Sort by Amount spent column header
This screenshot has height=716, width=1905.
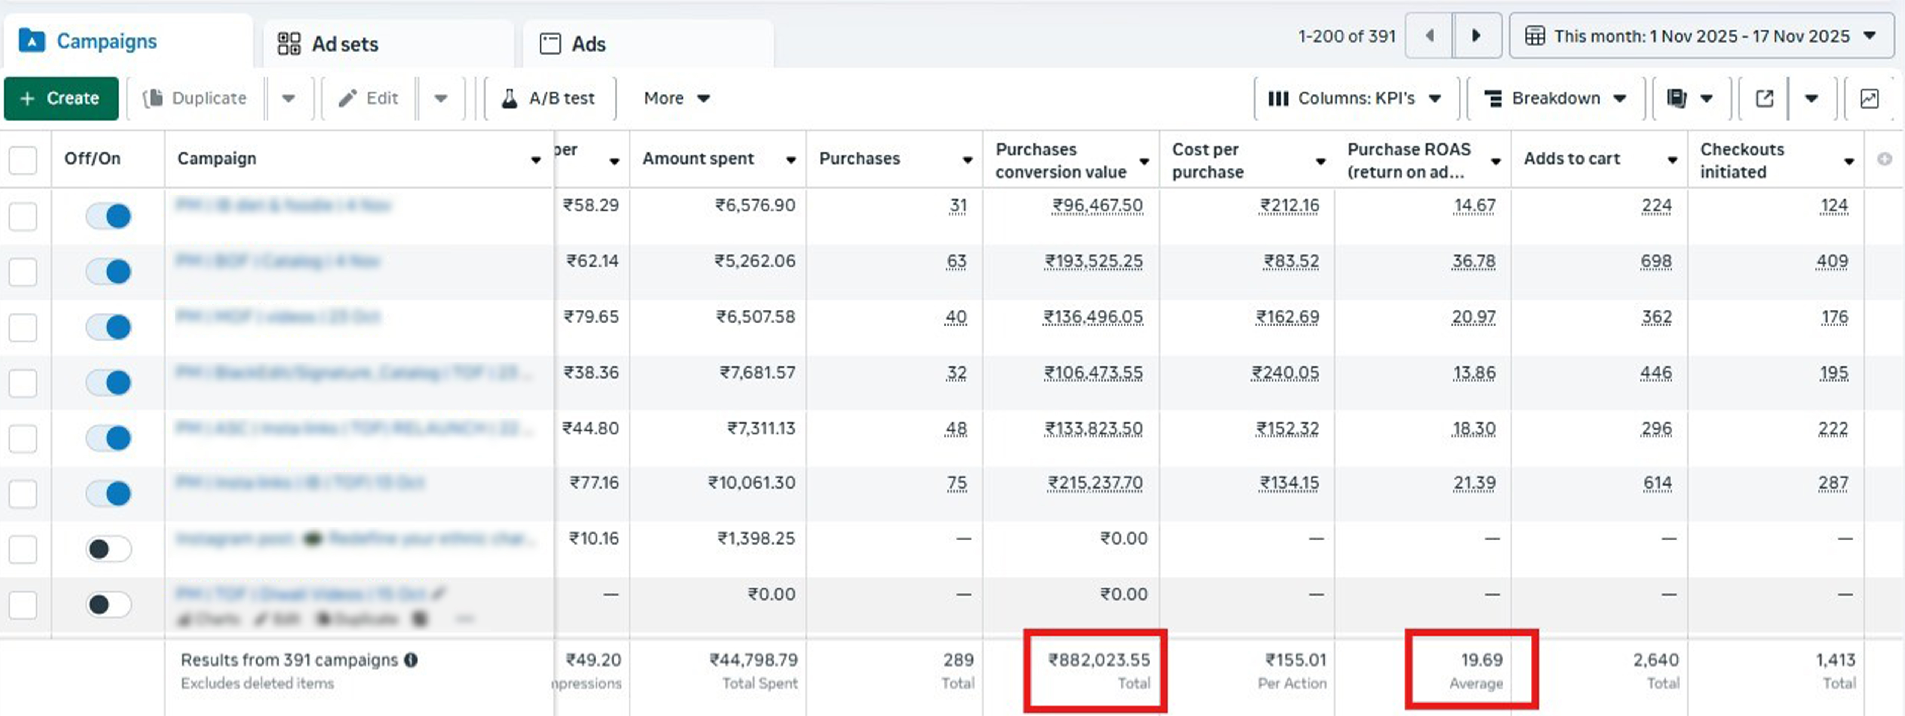[697, 159]
